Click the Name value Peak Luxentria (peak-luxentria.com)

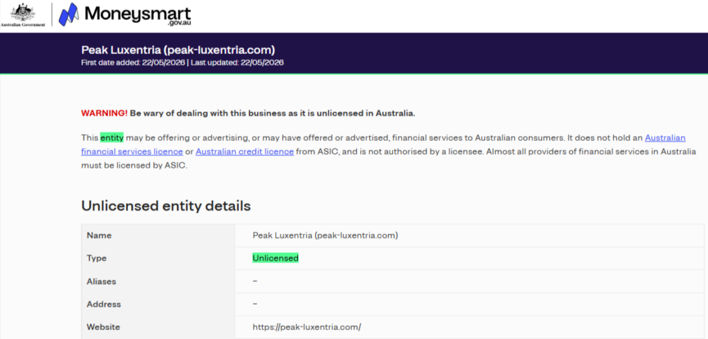tap(325, 235)
